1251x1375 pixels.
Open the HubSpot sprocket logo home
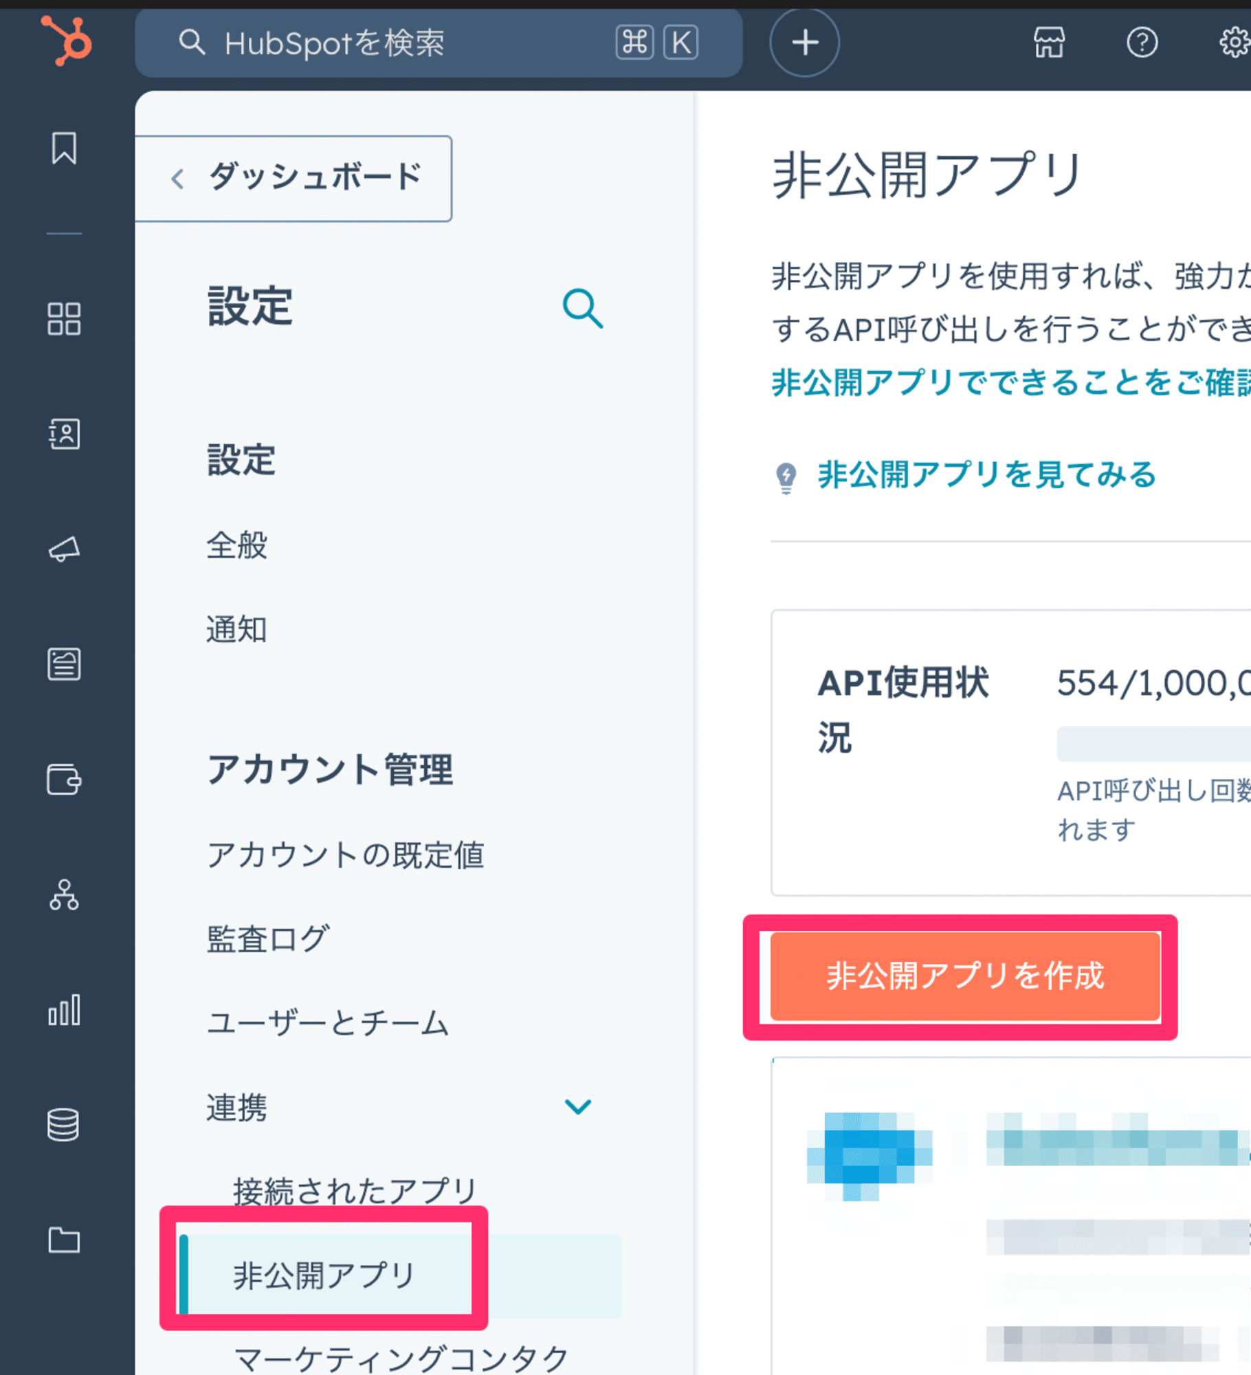tap(66, 41)
